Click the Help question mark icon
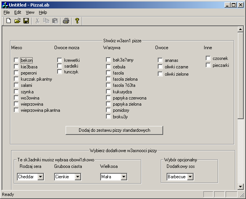 point(77,21)
